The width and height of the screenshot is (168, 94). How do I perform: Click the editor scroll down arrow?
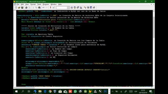(154, 86)
